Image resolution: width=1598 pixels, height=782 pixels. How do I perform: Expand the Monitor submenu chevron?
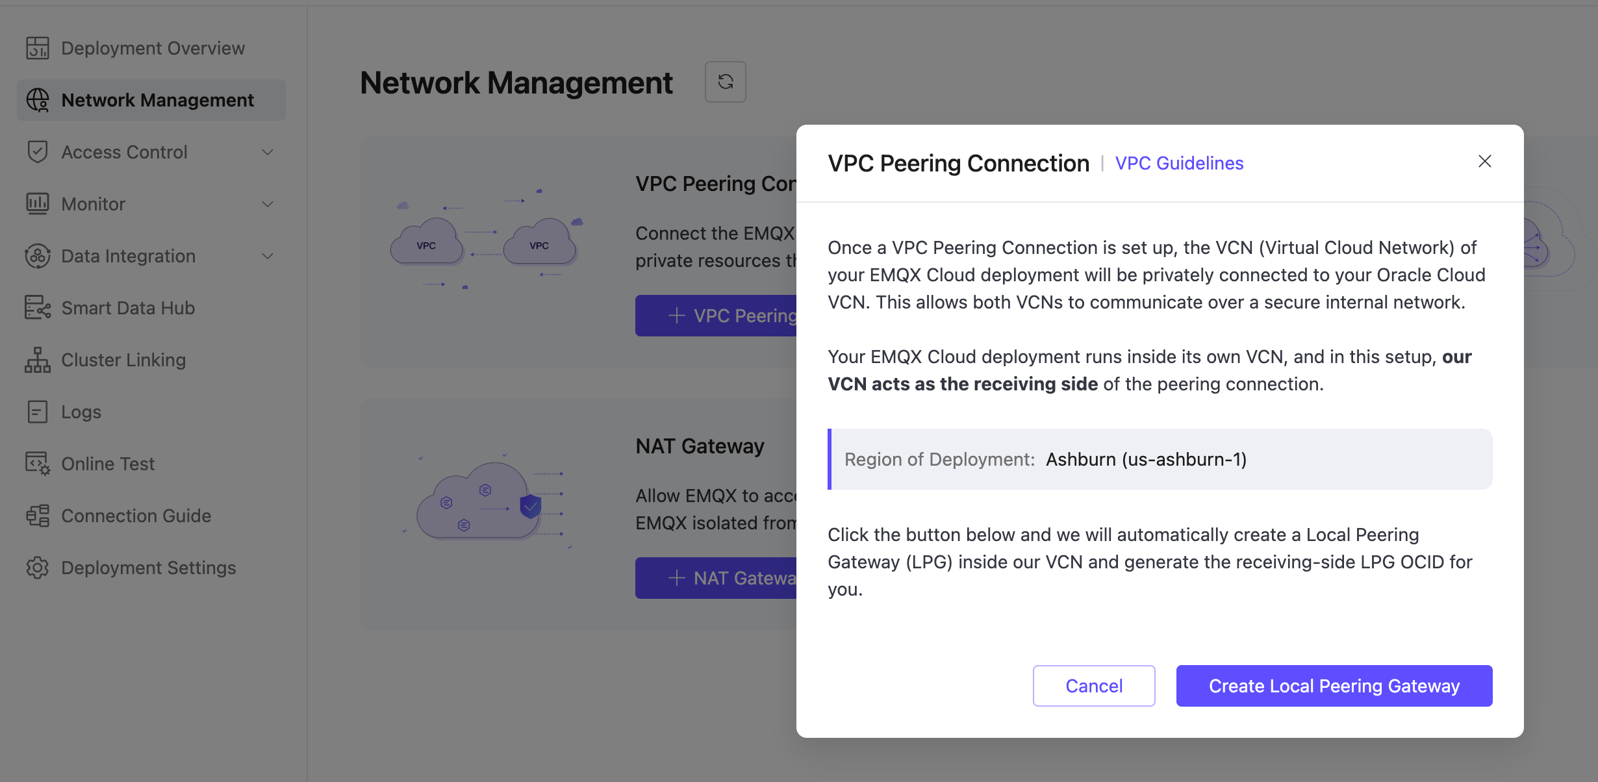coord(268,204)
